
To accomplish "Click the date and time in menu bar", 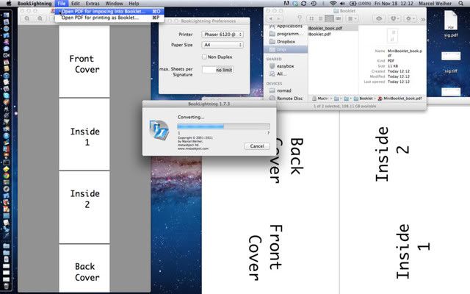I will (x=394, y=4).
